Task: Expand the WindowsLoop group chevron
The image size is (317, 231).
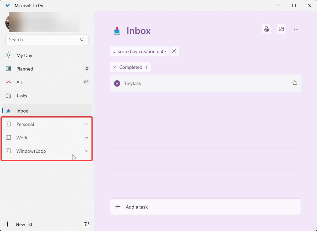Action: (x=87, y=151)
